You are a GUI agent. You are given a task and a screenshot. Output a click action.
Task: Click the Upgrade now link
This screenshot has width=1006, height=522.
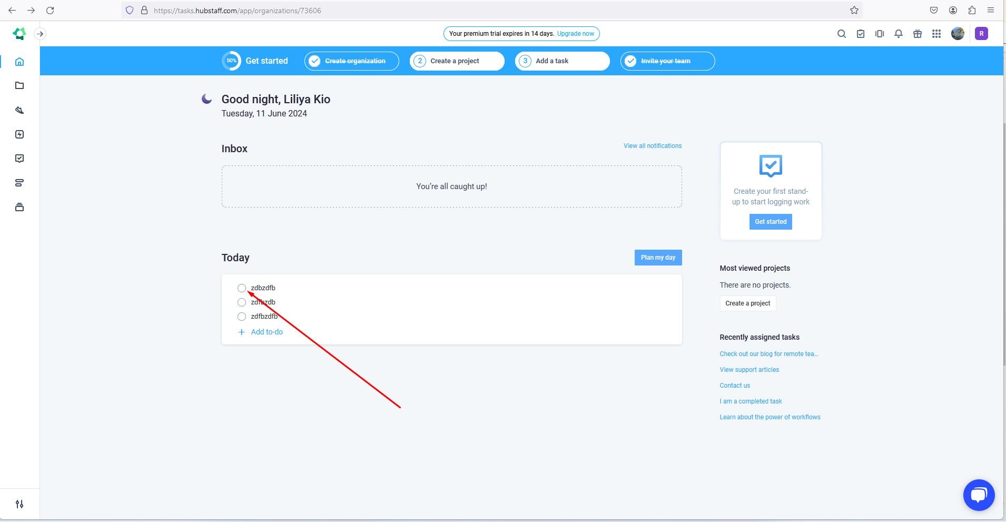[576, 34]
